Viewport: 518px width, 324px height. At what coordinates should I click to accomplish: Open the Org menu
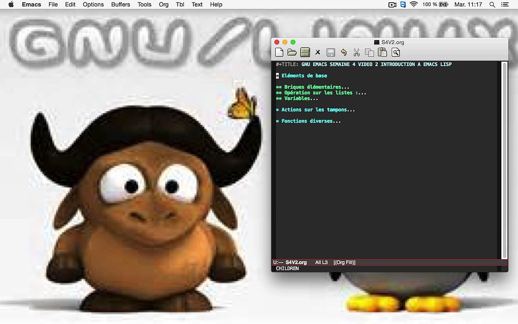(164, 4)
